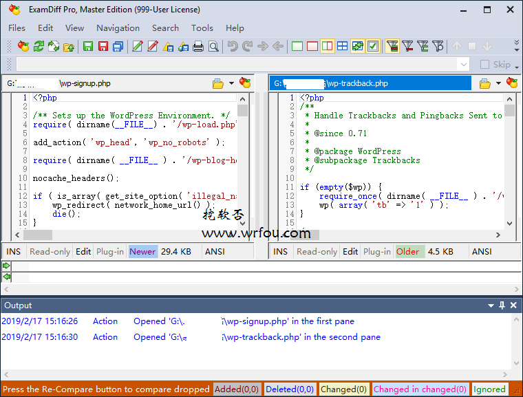Image resolution: width=523 pixels, height=397 pixels.
Task: Show only the red second pane
Action: point(312,46)
